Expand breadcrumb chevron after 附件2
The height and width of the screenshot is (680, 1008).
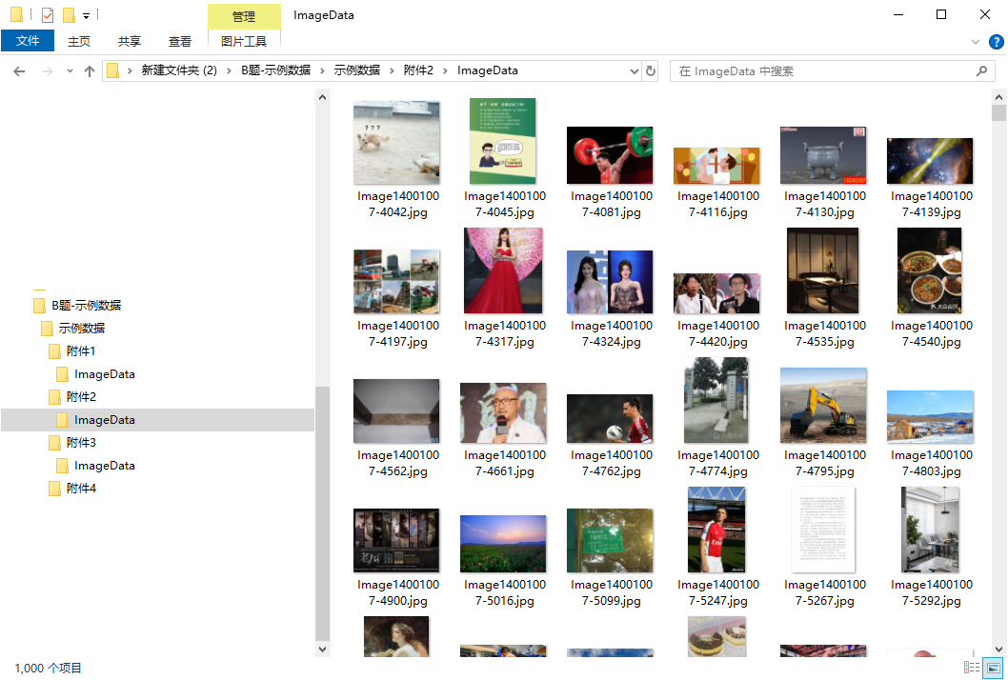point(446,70)
